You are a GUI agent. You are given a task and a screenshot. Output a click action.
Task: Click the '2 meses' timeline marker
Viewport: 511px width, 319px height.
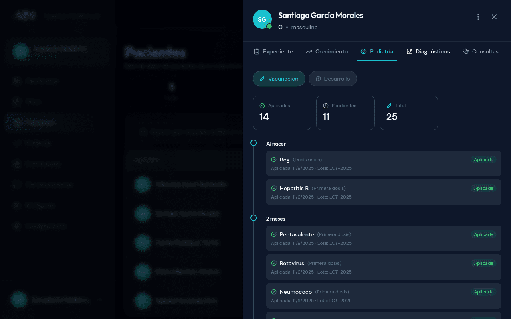(254, 218)
